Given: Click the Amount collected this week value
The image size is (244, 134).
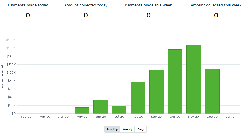Looking at the screenshot, I should click(216, 15).
